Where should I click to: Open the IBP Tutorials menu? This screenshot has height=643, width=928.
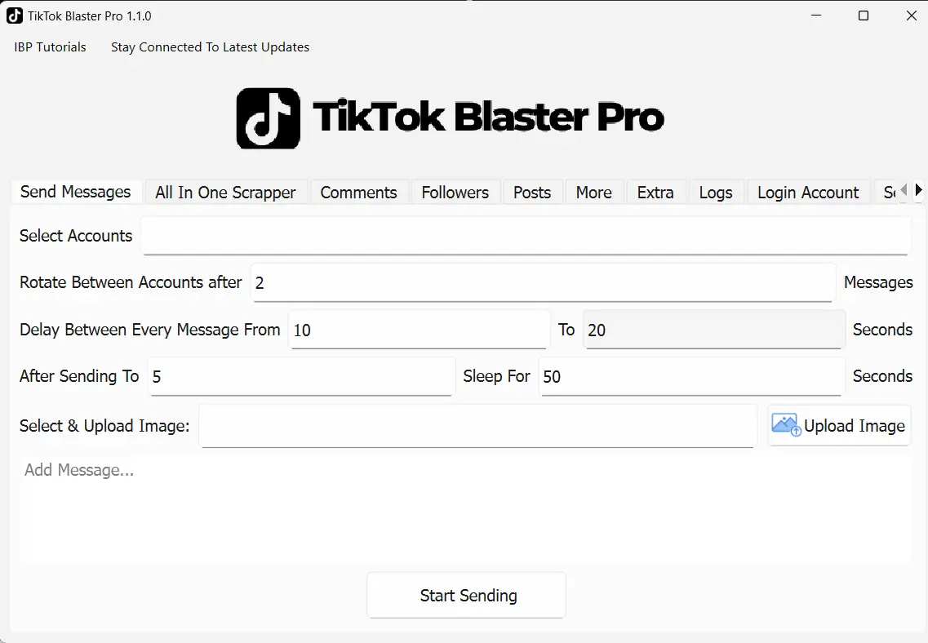coord(50,47)
